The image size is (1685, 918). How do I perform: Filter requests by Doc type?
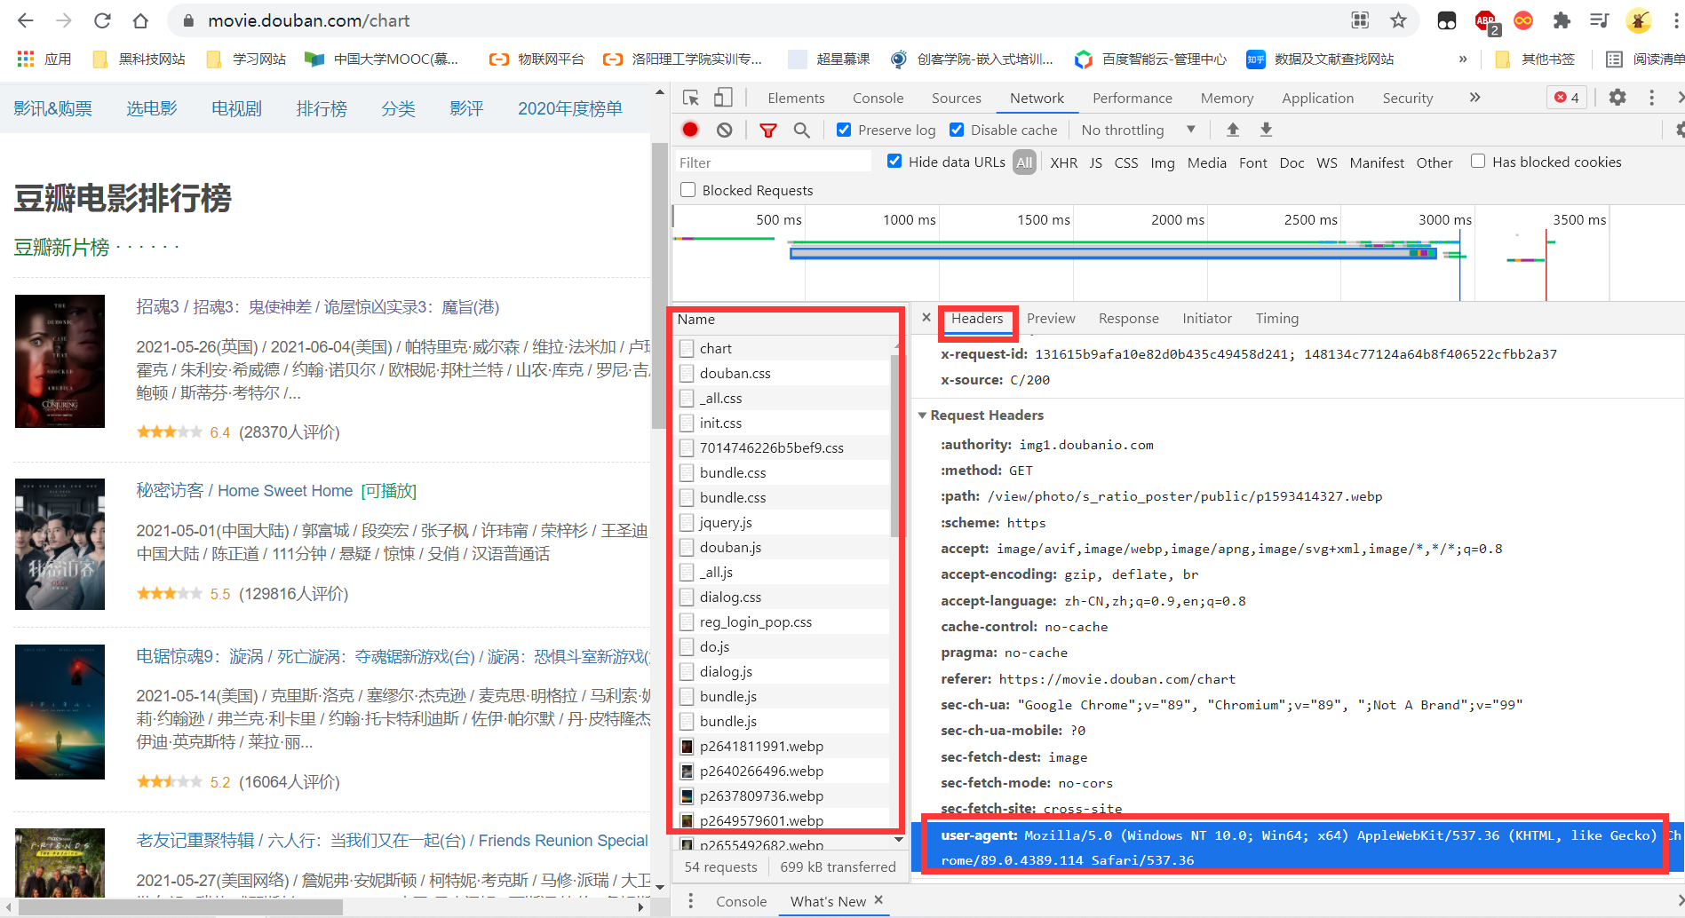tap(1292, 162)
